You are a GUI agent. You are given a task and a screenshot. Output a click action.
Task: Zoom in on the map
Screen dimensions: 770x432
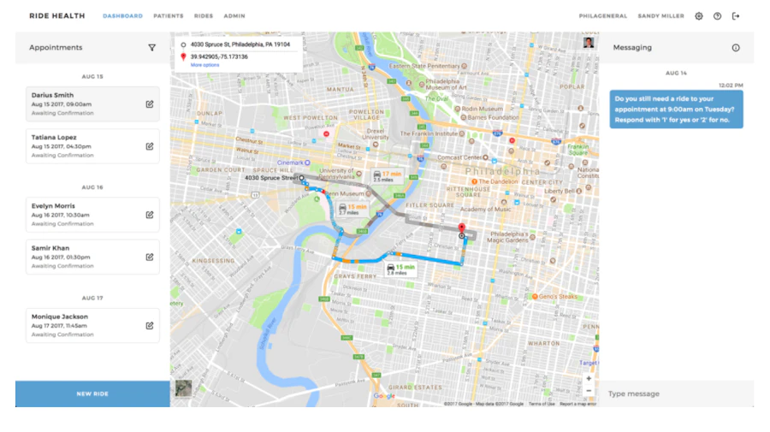pyautogui.click(x=589, y=378)
